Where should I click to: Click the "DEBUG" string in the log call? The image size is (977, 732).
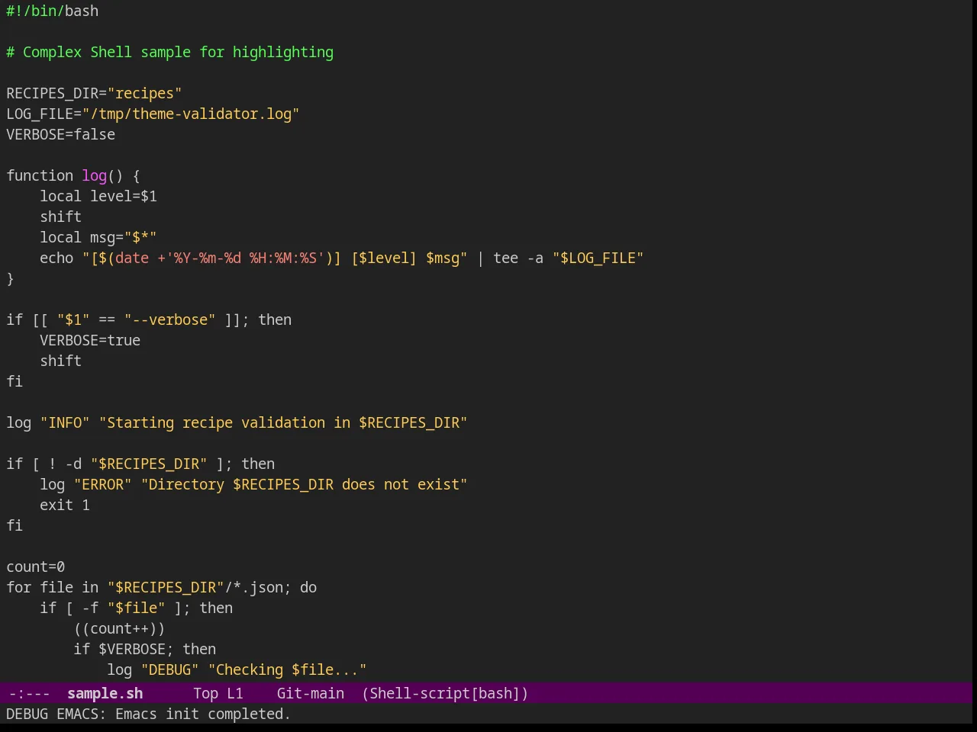click(169, 669)
